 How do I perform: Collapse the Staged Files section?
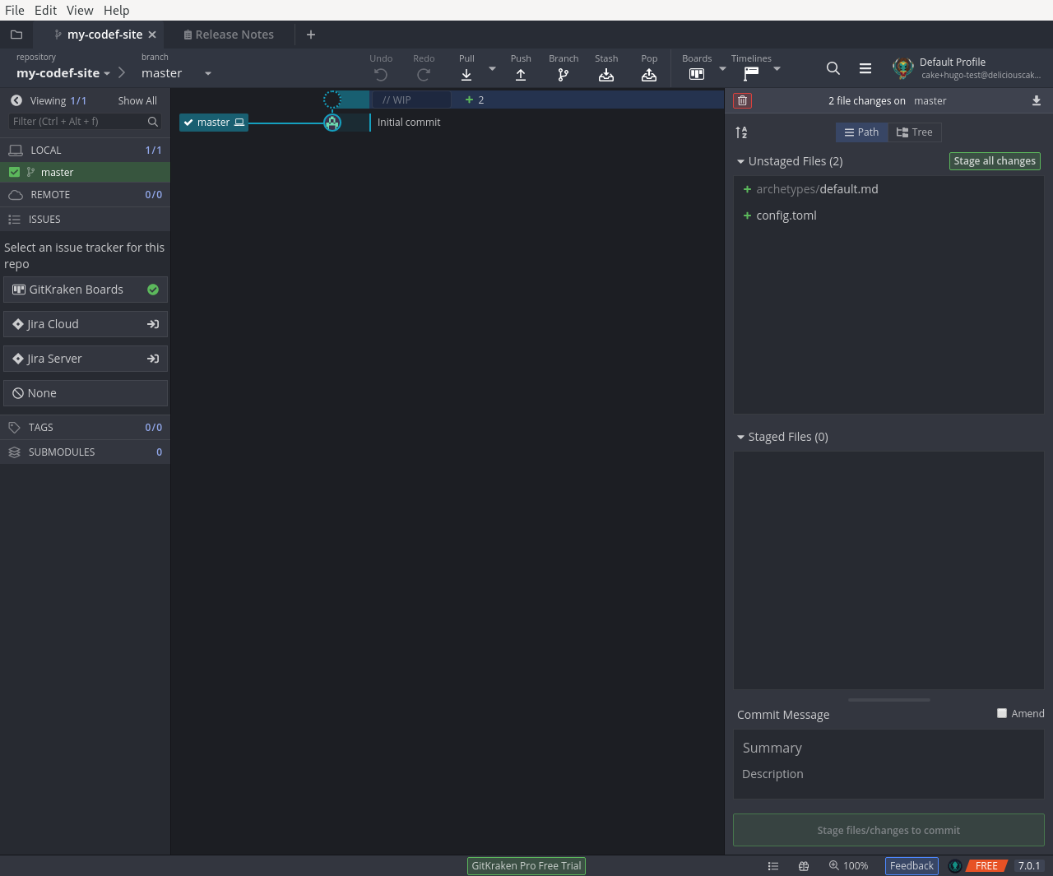(740, 438)
